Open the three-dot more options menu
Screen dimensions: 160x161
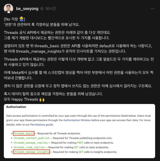[152, 9]
